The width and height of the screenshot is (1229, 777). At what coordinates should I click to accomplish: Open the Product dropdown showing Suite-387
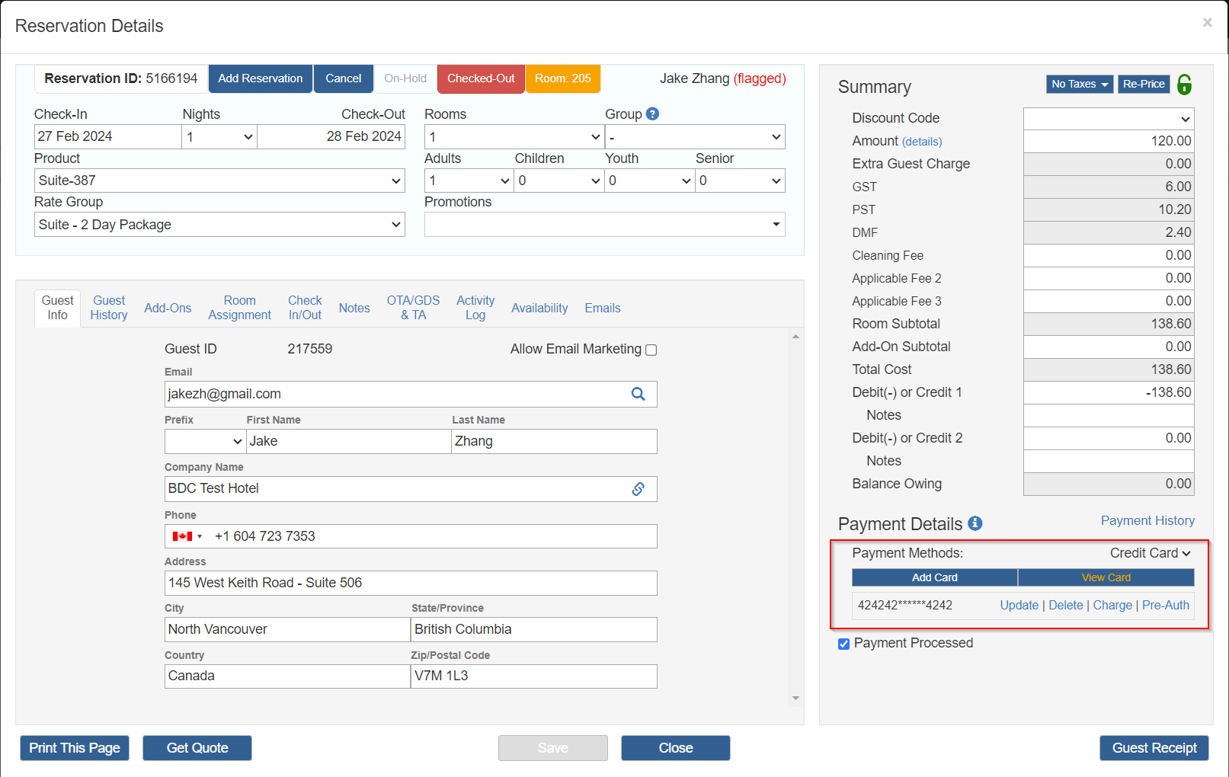(x=219, y=181)
